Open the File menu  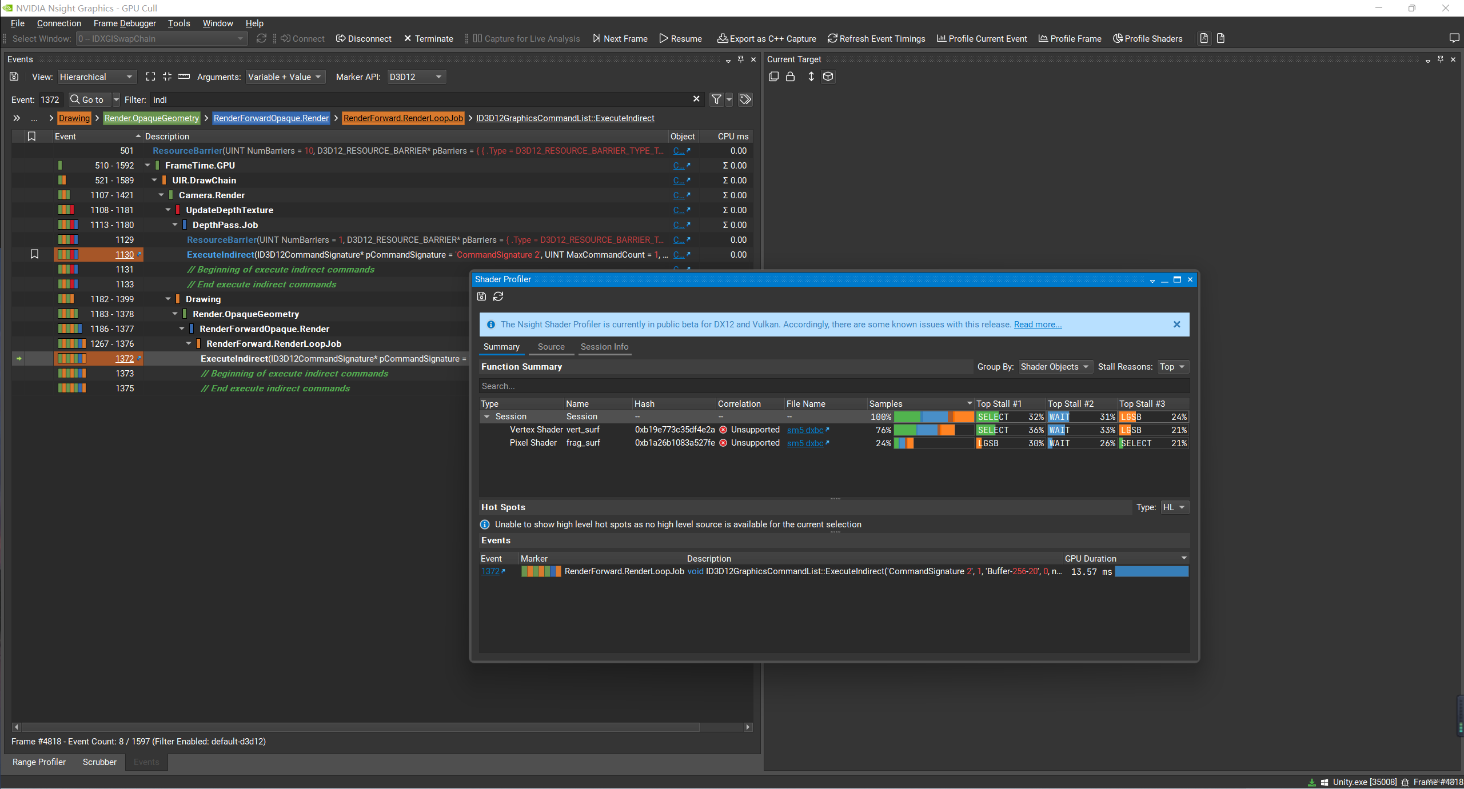(x=18, y=23)
